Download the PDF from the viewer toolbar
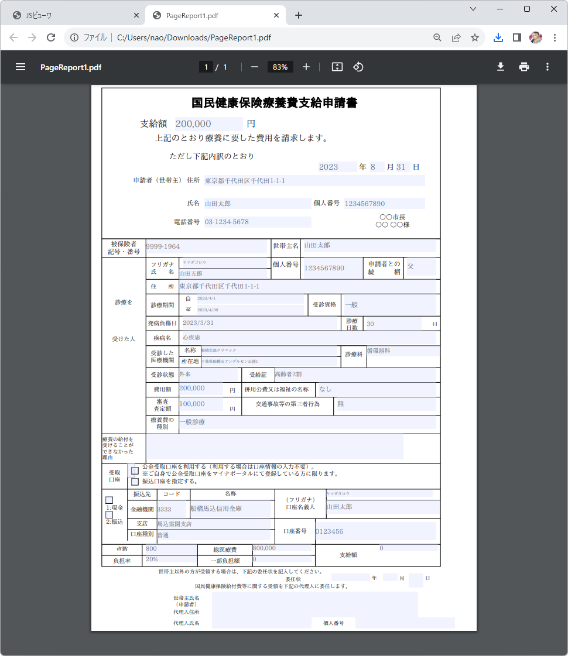568x656 pixels. tap(500, 67)
